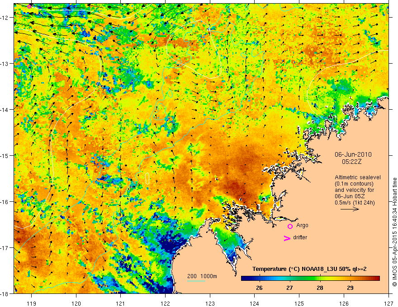The width and height of the screenshot is (398, 307).
Task: Click the "Altimetric sealevel" caption line
Action: [x=358, y=177]
